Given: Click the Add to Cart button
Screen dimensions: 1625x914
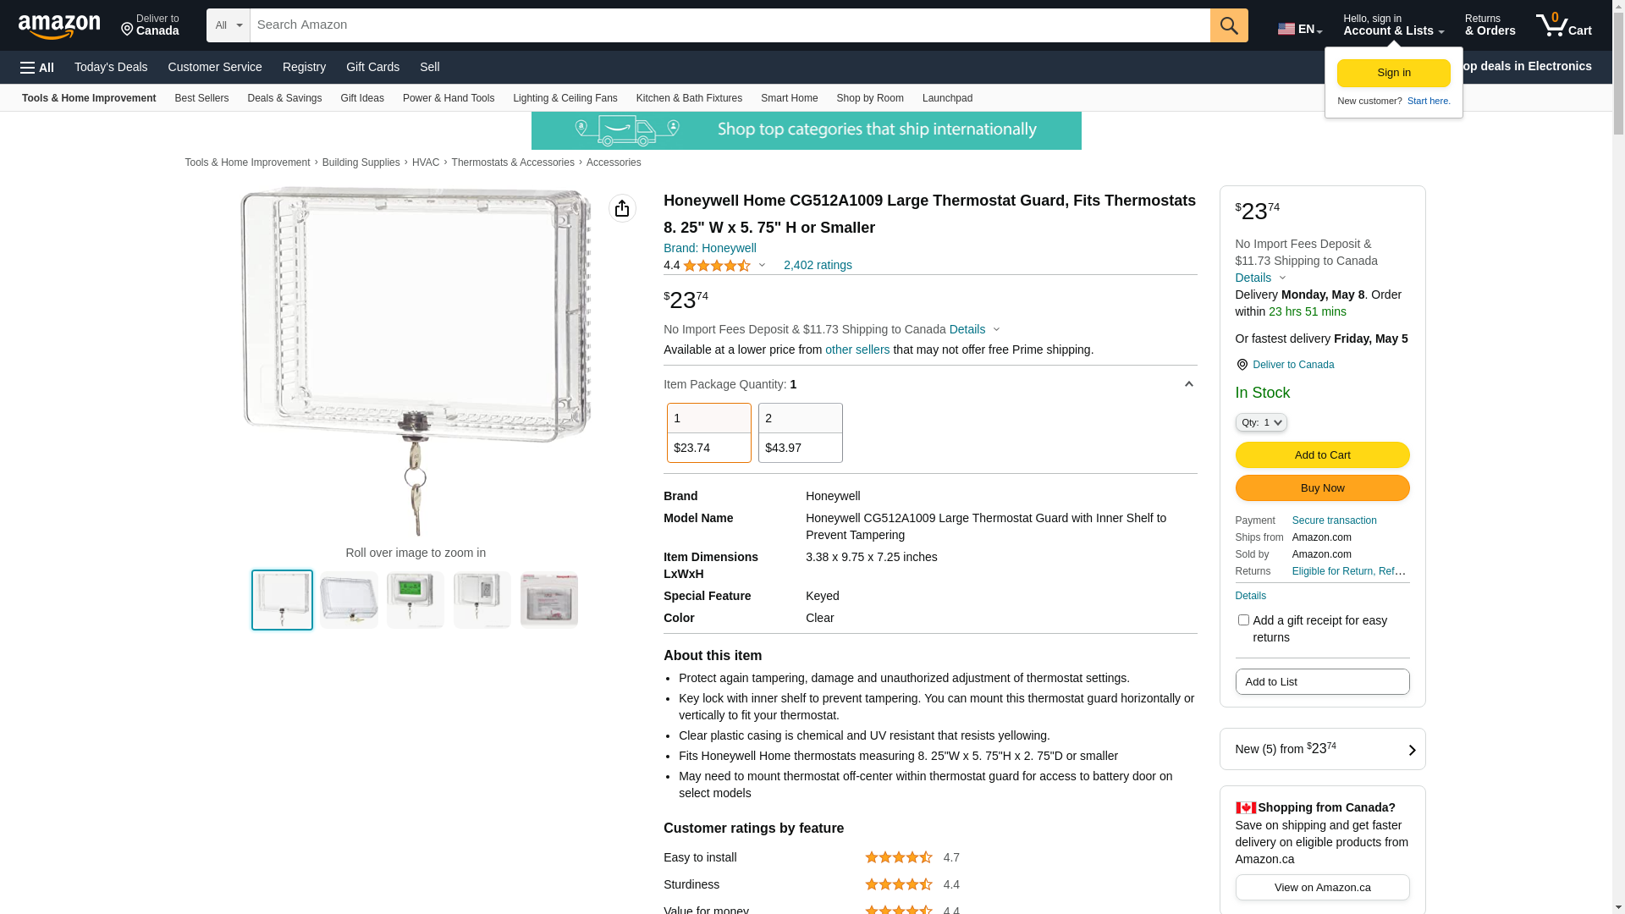Looking at the screenshot, I should [x=1322, y=455].
